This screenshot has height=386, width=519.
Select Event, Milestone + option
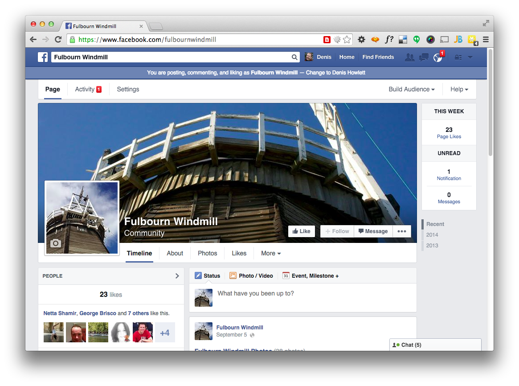tap(311, 276)
